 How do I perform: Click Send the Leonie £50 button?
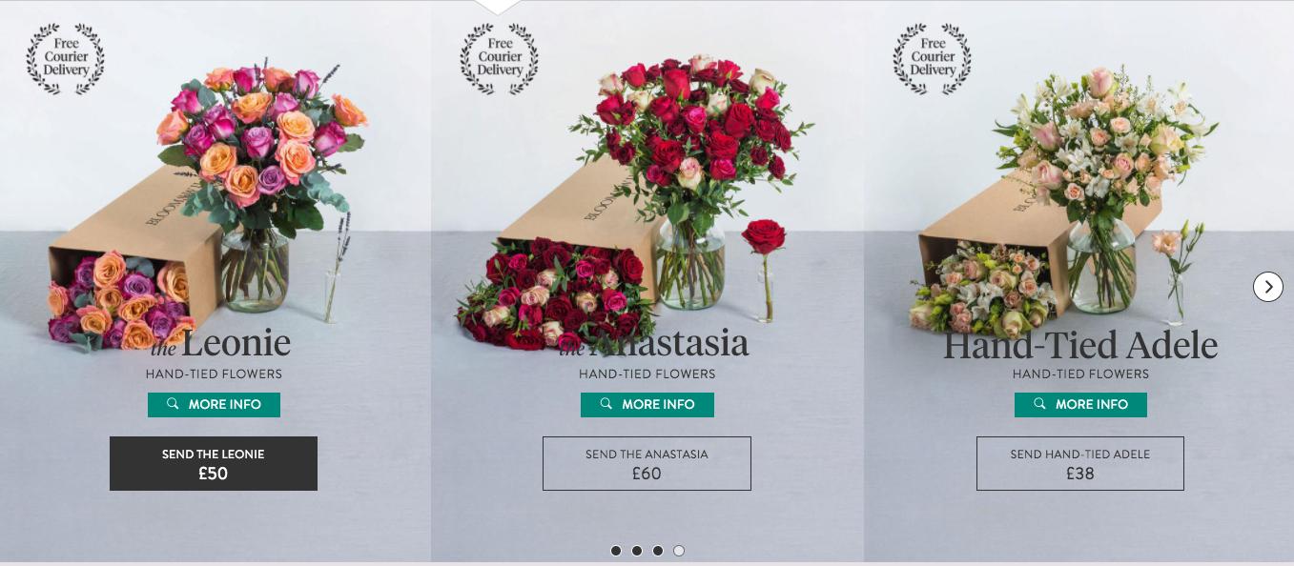coord(214,463)
